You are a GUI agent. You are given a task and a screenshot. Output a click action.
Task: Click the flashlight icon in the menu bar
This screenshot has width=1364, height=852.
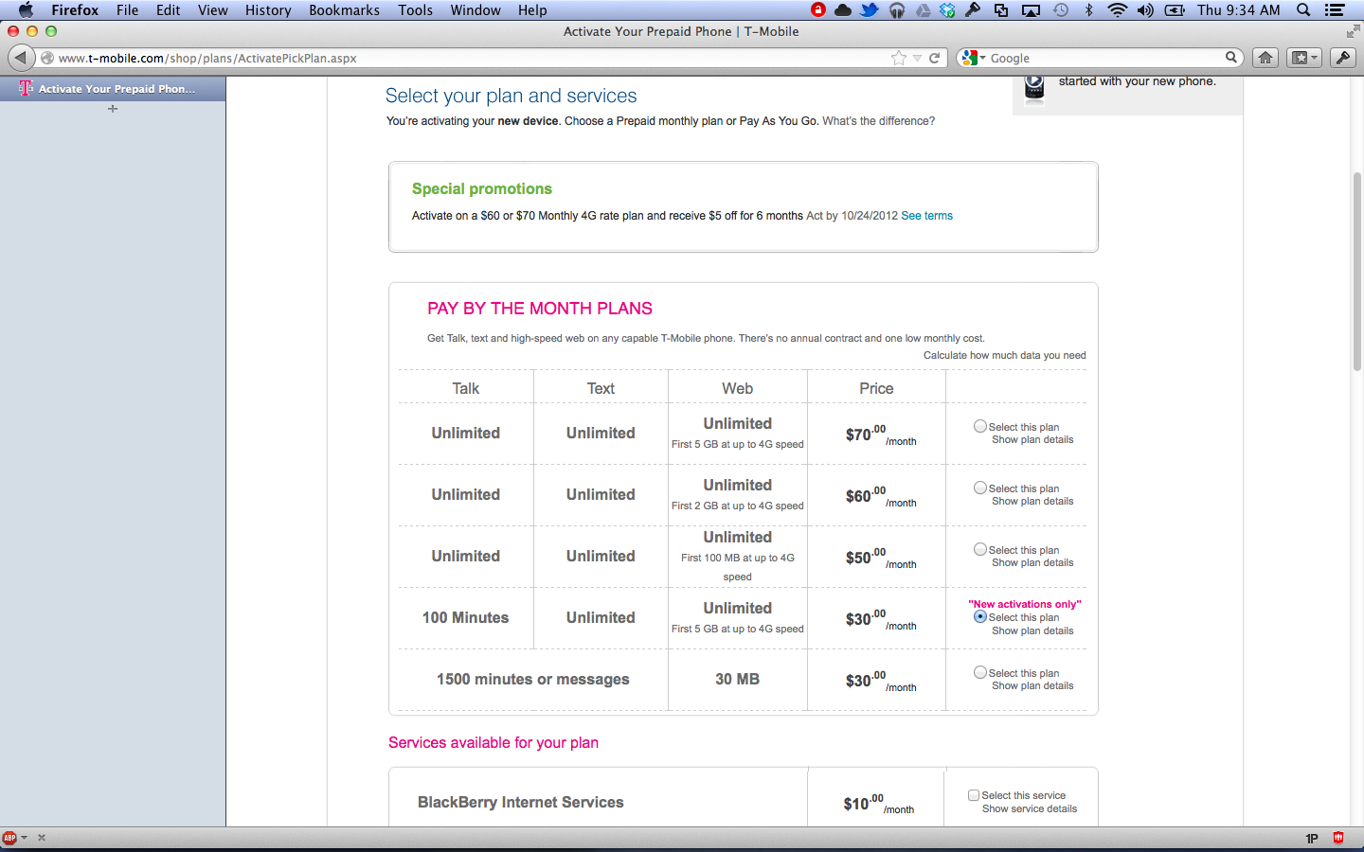coord(973,10)
